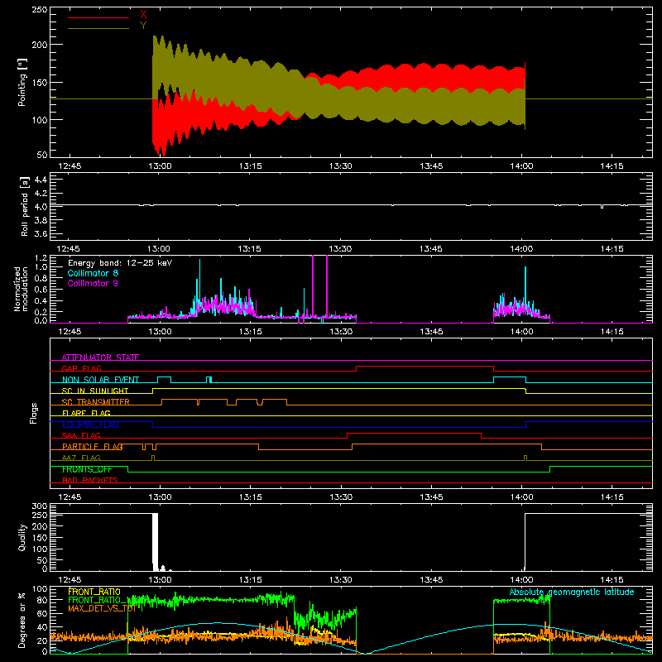Viewport: 662px width, 662px height.
Task: Click the raised GAP_FLAG step segment
Action: pyautogui.click(x=425, y=366)
